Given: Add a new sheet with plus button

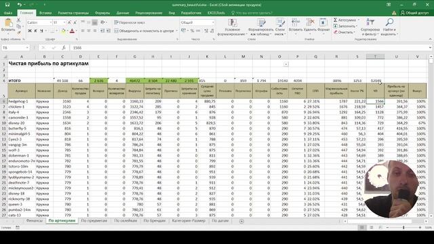Looking at the screenshot, I should point(241,221).
